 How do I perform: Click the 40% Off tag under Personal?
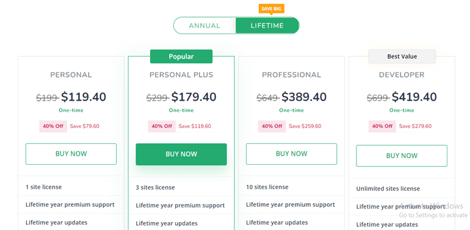[x=53, y=126]
